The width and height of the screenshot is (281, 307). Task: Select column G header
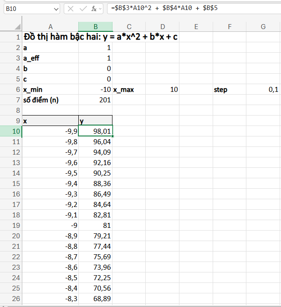pyautogui.click(x=263, y=27)
